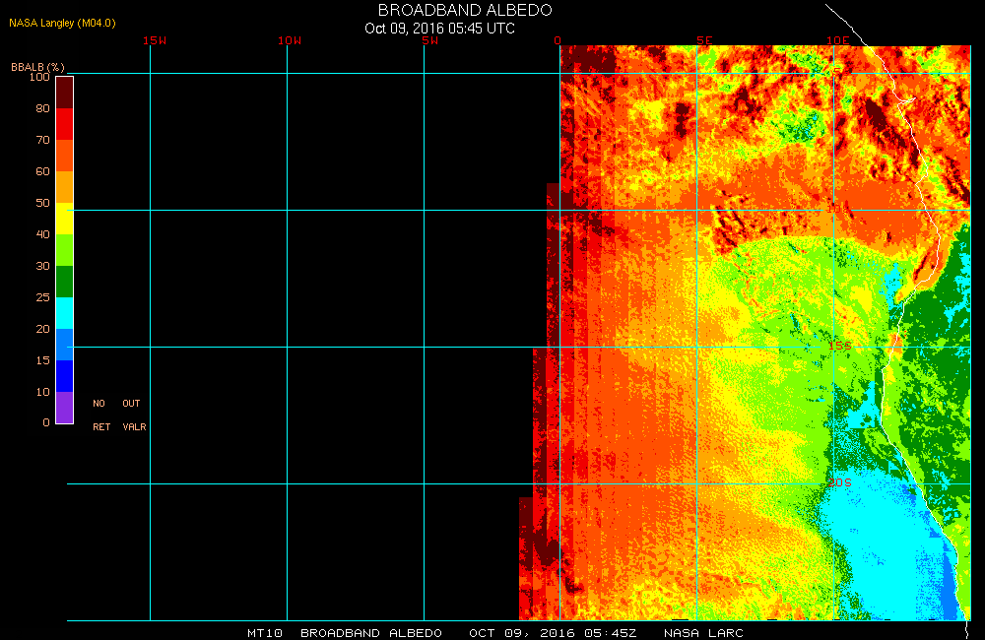Pick the dark blue 10-15 legend color
Image resolution: width=985 pixels, height=640 pixels.
pos(65,375)
